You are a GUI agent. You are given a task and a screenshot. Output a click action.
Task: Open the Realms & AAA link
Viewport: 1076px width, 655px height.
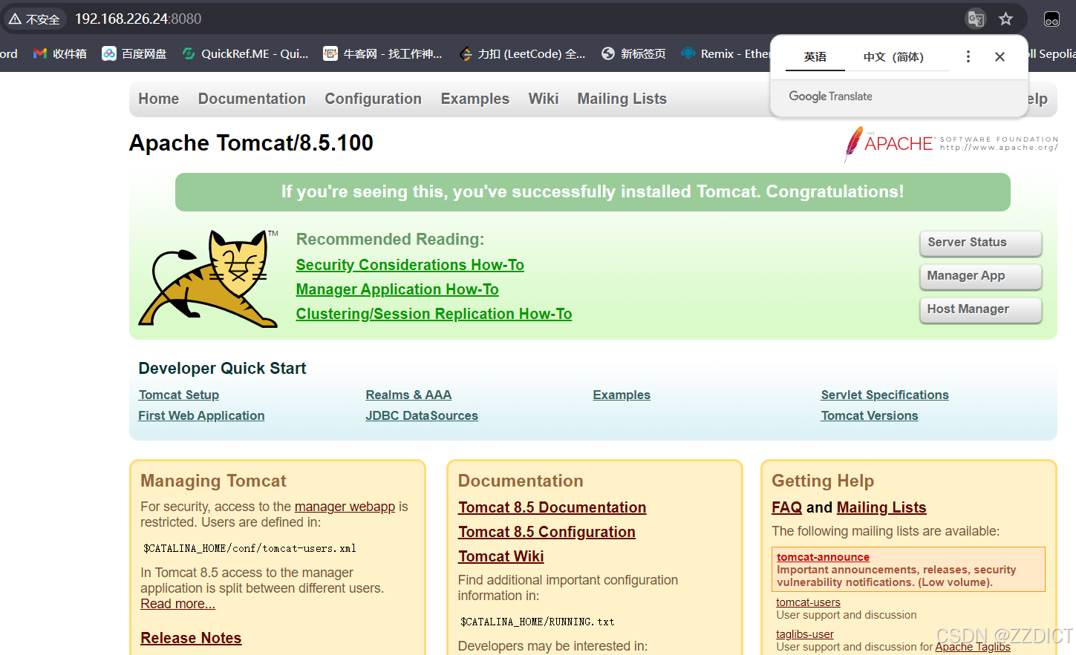click(x=408, y=395)
